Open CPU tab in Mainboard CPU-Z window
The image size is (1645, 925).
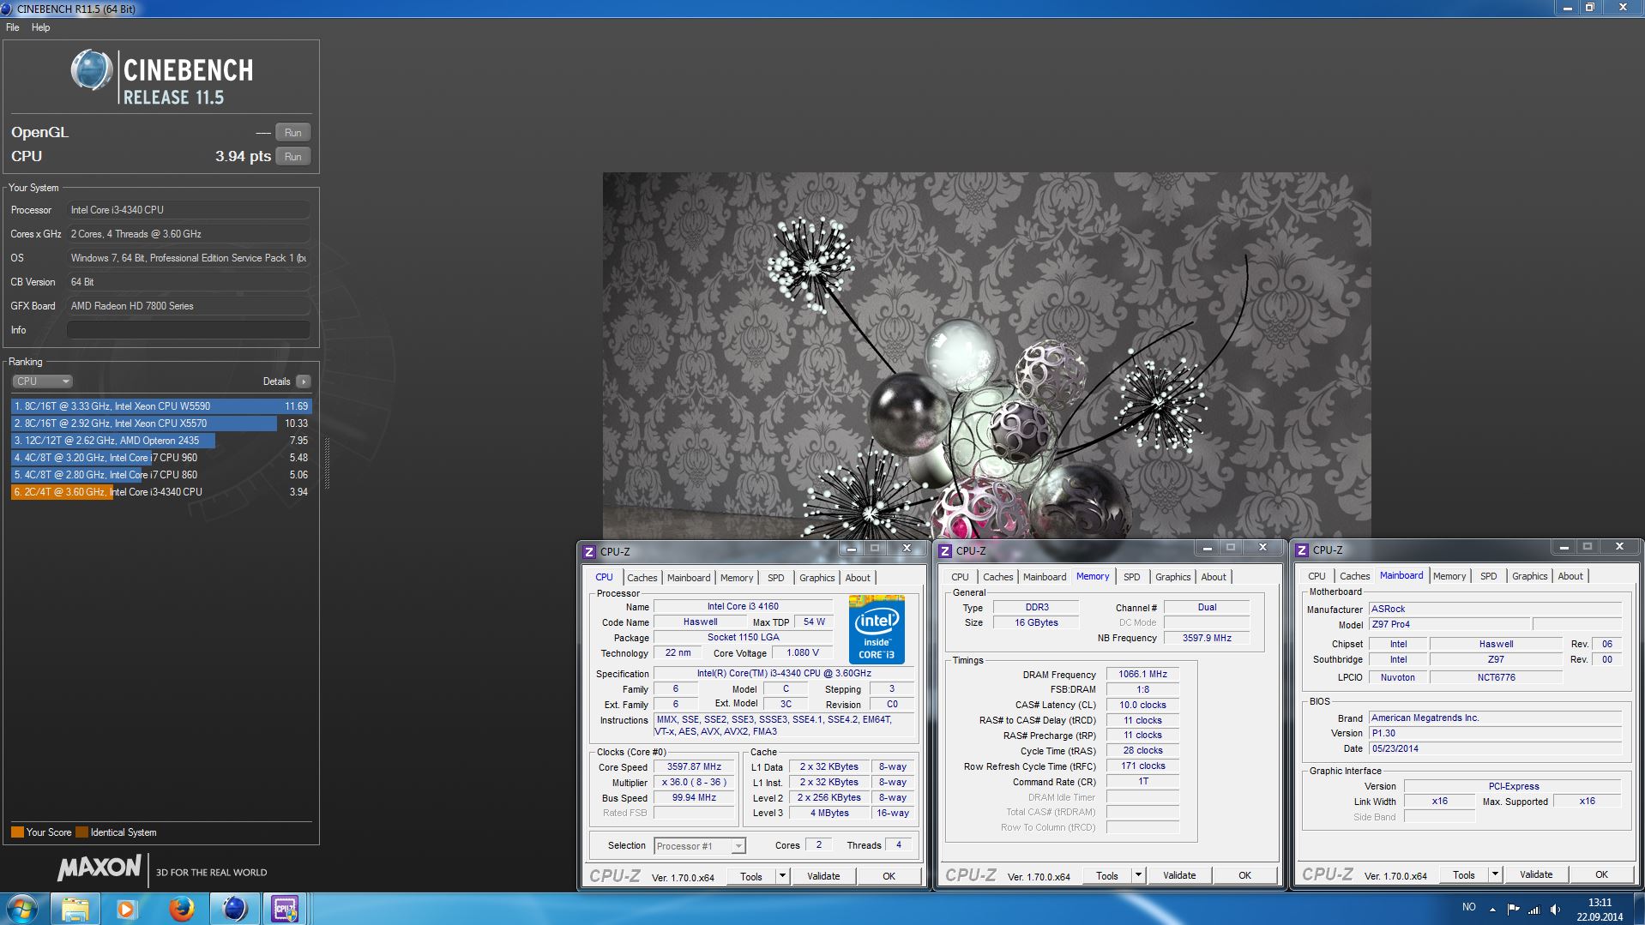1317,576
